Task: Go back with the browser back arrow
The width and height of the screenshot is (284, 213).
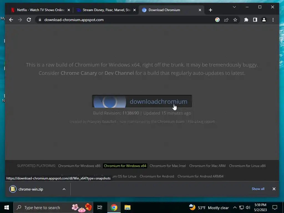Action: (x=11, y=20)
